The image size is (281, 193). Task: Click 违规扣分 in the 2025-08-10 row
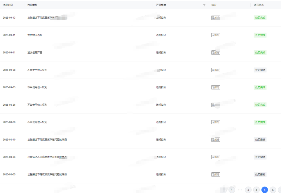click(161, 139)
